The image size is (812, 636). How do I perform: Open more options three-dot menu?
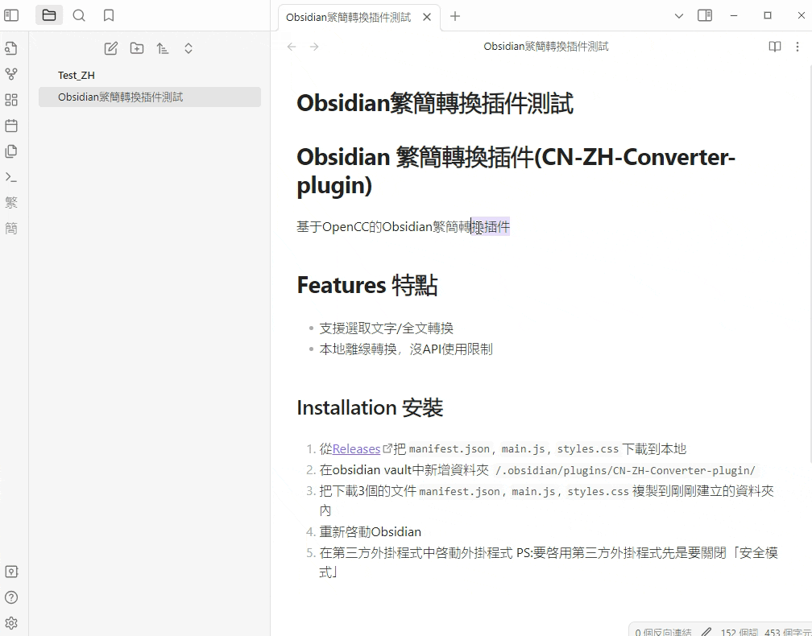point(797,47)
